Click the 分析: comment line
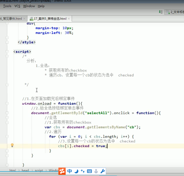 click(x=31, y=61)
